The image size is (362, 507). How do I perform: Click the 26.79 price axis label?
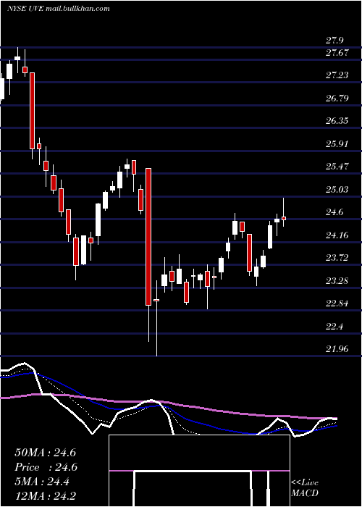337,98
